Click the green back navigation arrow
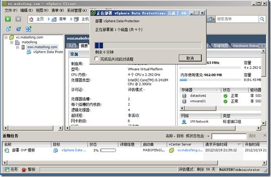The width and height of the screenshot is (271, 177). [x=8, y=19]
